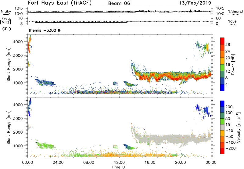Screen dimensions: 244x169
Task: Select the 'Freq. [MHz]' axis label
Action: (x=5, y=20)
